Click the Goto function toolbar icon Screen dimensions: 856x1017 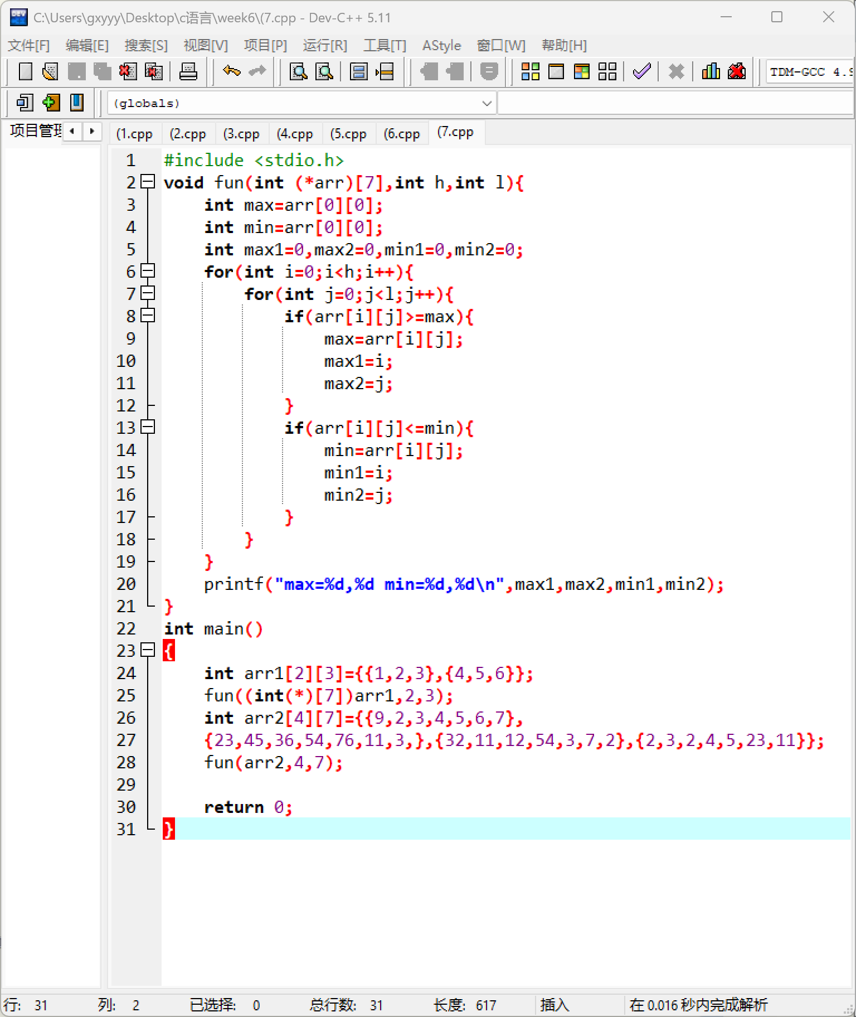(358, 71)
